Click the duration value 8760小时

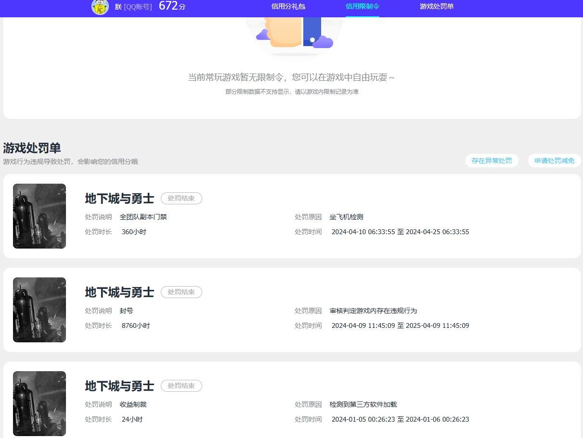pos(136,326)
